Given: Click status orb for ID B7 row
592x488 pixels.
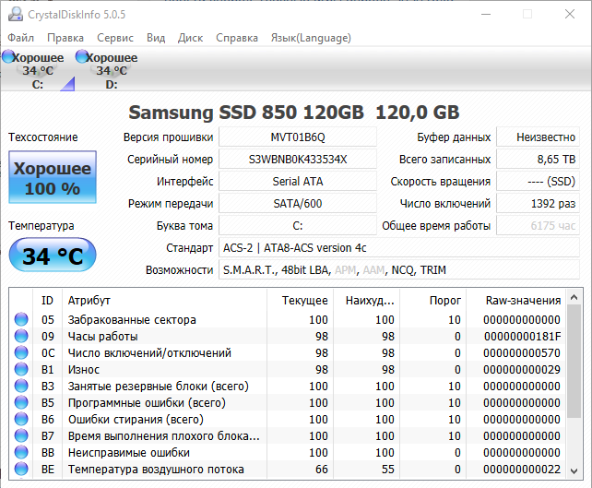Looking at the screenshot, I should tap(21, 435).
